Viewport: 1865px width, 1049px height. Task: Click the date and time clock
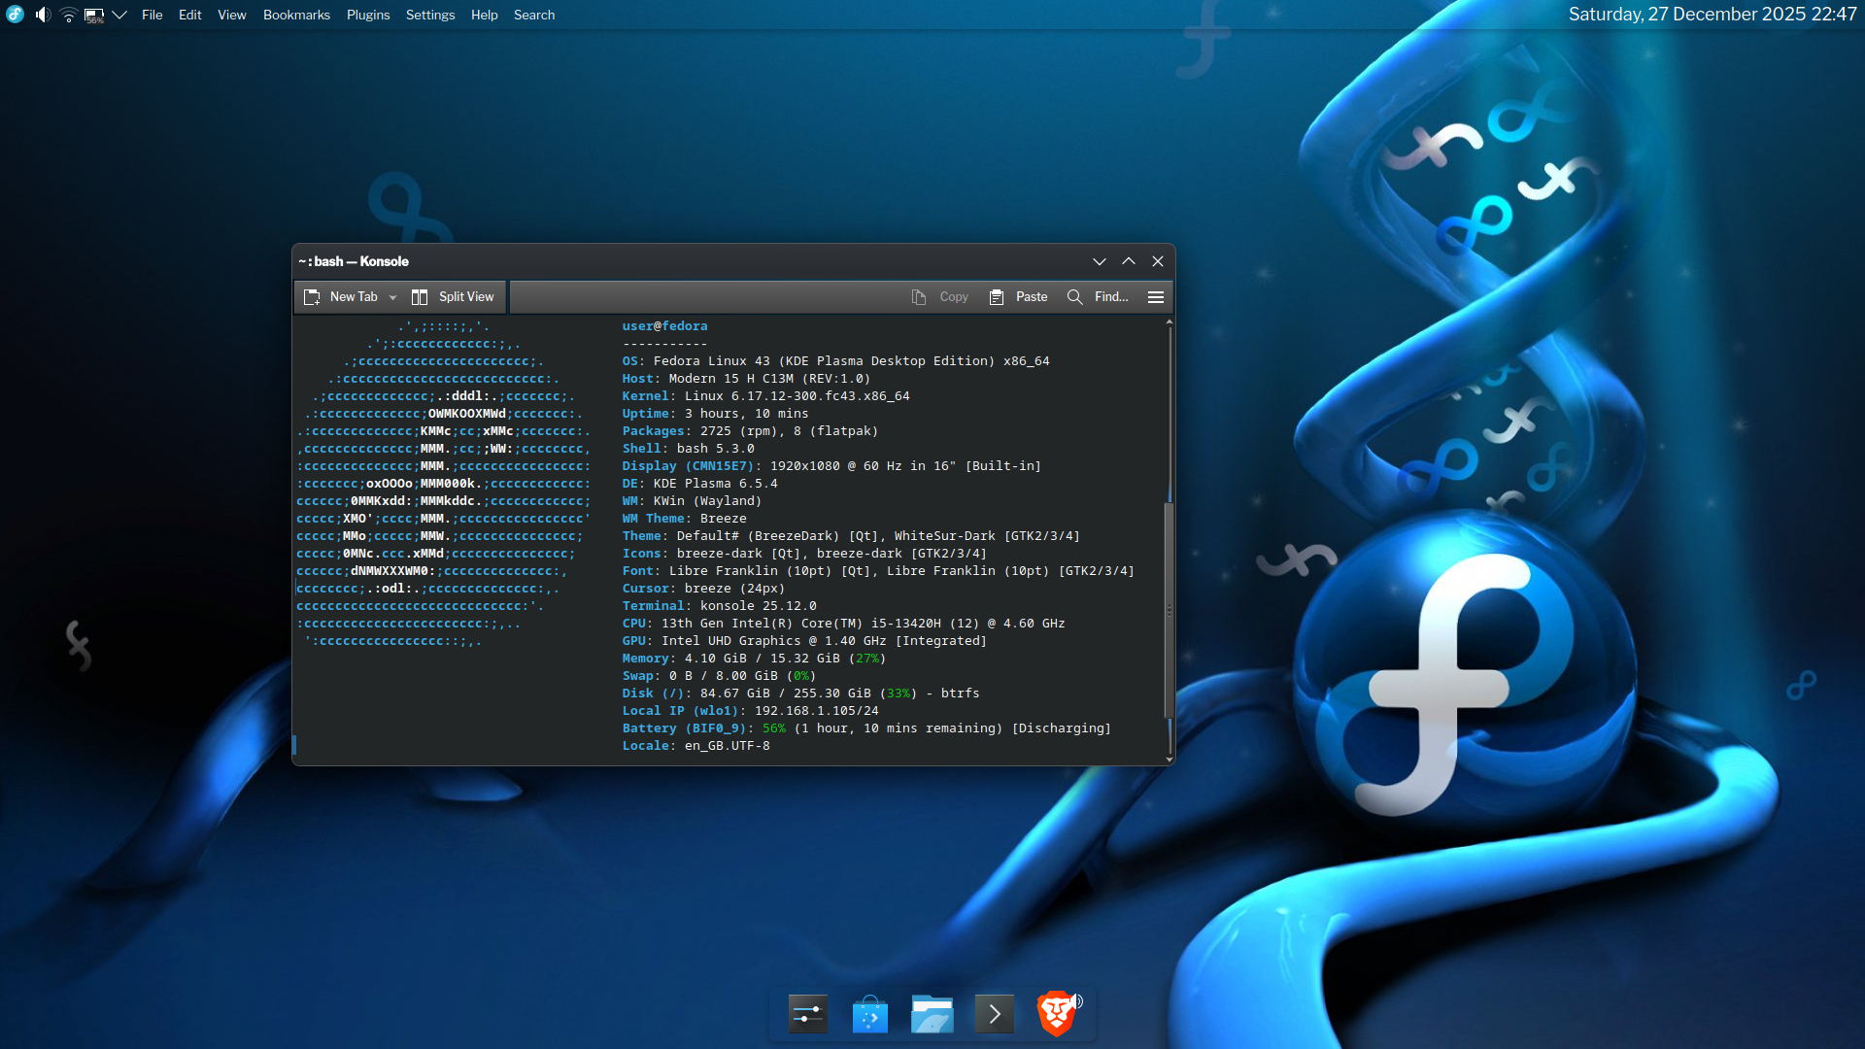pyautogui.click(x=1712, y=15)
